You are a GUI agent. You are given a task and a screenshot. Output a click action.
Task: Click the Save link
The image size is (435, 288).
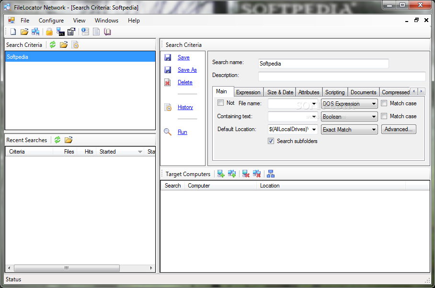pyautogui.click(x=183, y=57)
